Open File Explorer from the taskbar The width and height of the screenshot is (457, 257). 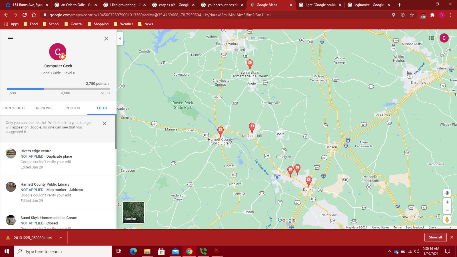click(x=147, y=251)
